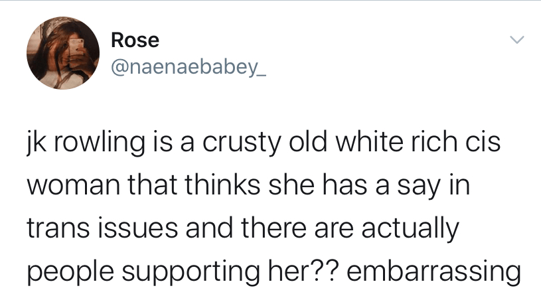Viewport: 541px width, 302px height.
Task: Open the display name Rose
Action: pyautogui.click(x=135, y=40)
